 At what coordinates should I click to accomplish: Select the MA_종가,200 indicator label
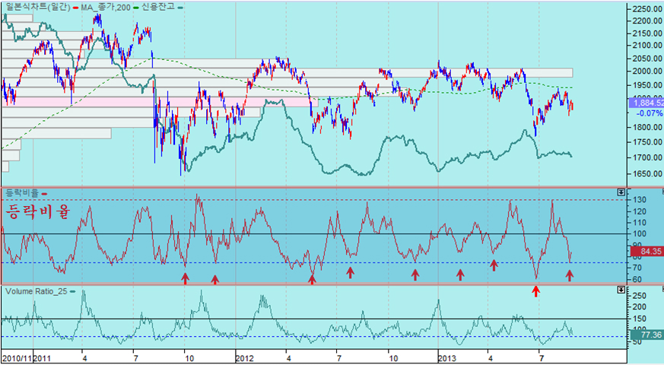pyautogui.click(x=103, y=7)
